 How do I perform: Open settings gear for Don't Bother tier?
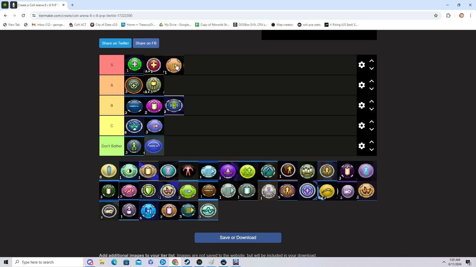click(361, 146)
